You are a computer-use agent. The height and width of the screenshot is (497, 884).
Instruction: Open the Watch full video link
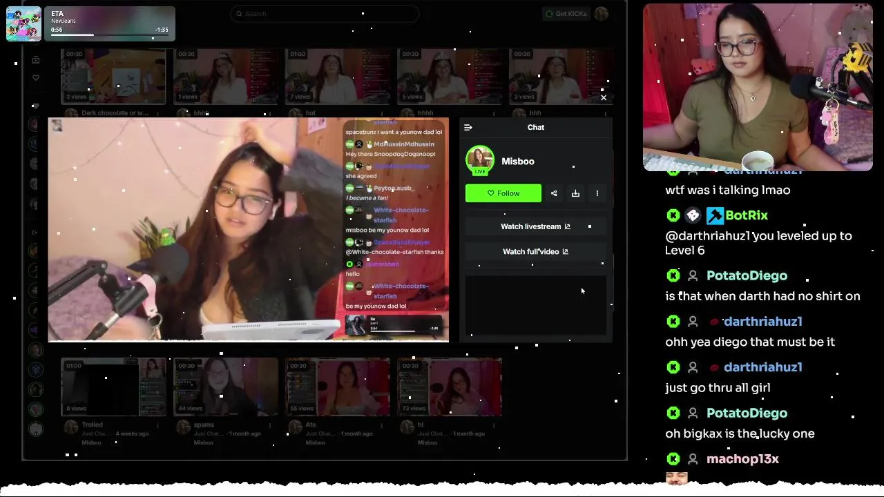[536, 251]
